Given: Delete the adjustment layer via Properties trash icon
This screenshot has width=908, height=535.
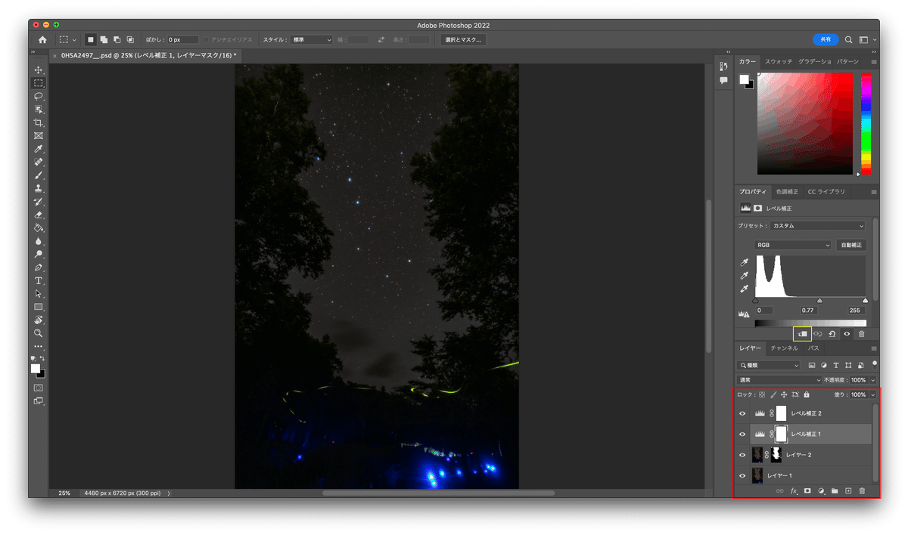Looking at the screenshot, I should [861, 333].
